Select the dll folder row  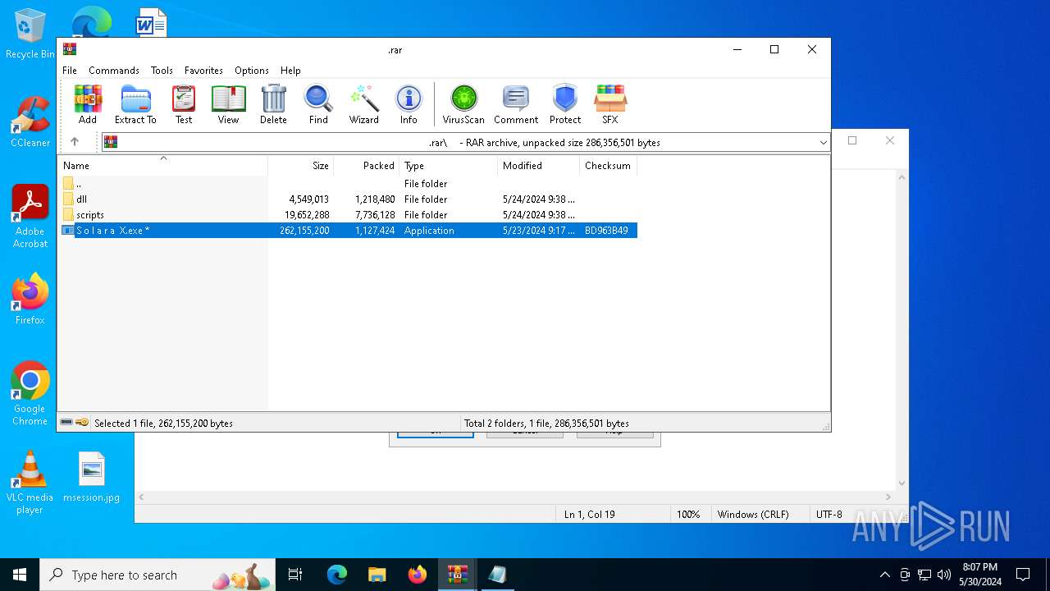[348, 199]
